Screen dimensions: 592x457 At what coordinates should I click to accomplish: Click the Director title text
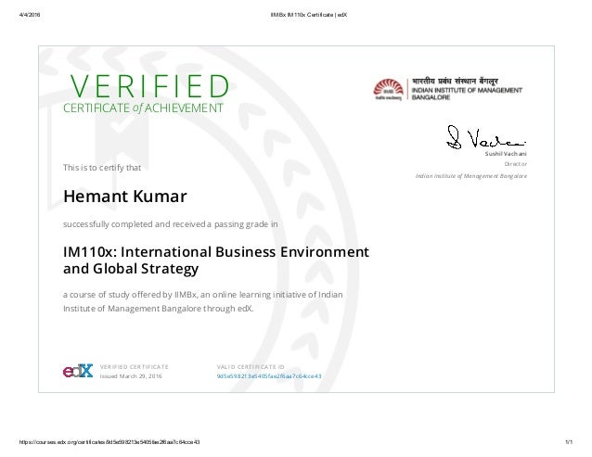coord(516,164)
